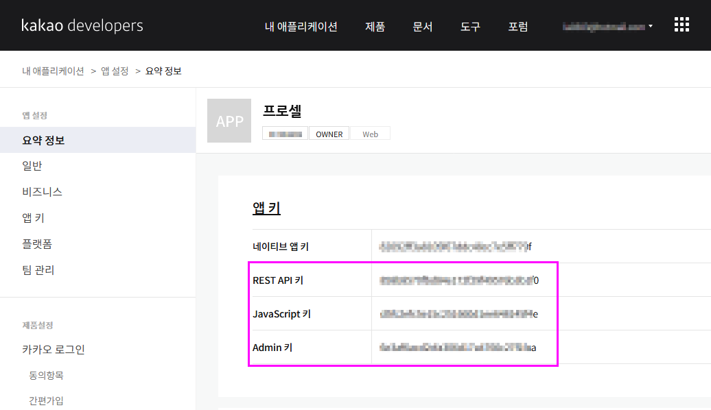Open the 문서 menu in header
The height and width of the screenshot is (410, 711).
point(423,27)
